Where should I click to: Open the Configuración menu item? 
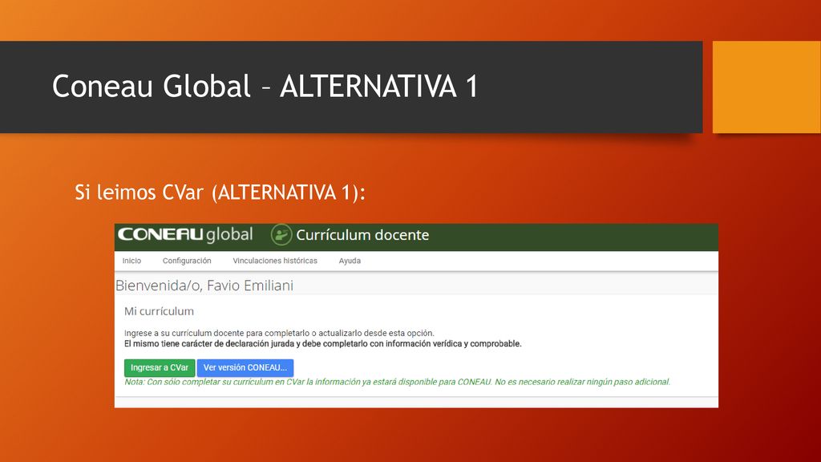coord(187,261)
